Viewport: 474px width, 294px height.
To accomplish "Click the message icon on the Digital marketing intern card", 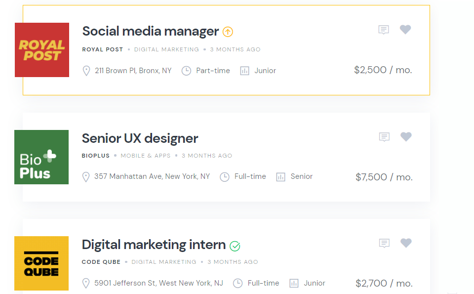I will pyautogui.click(x=384, y=243).
